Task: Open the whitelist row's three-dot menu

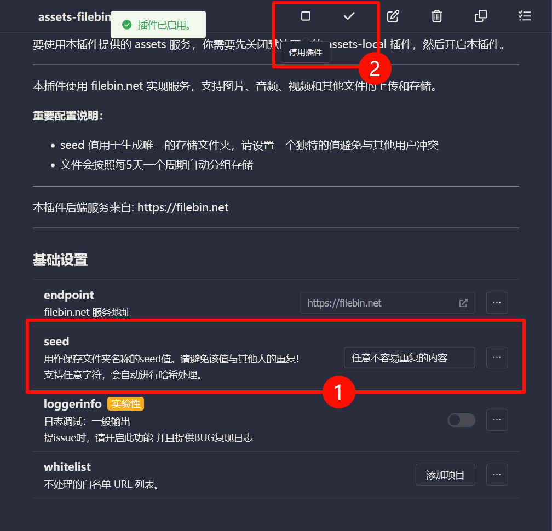Action: [497, 475]
